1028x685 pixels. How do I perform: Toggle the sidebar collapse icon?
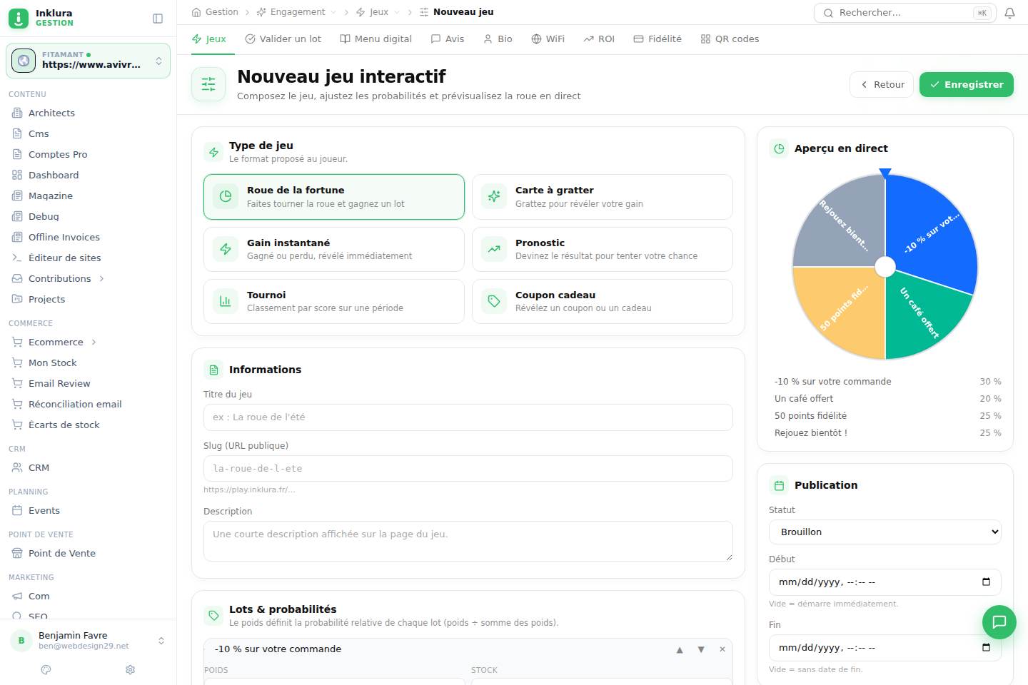(158, 19)
